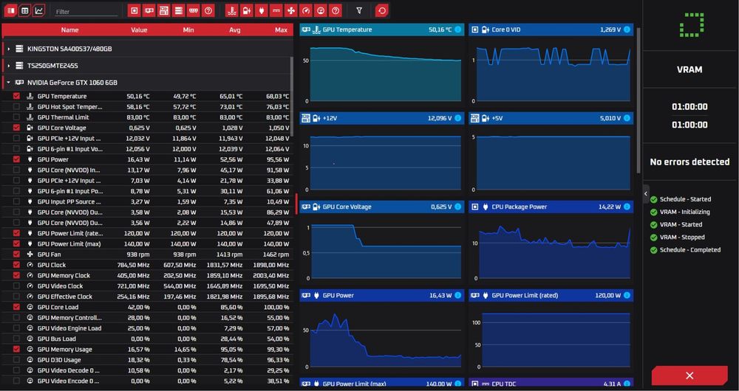
Task: Sort by the Value column header
Action: [139, 30]
